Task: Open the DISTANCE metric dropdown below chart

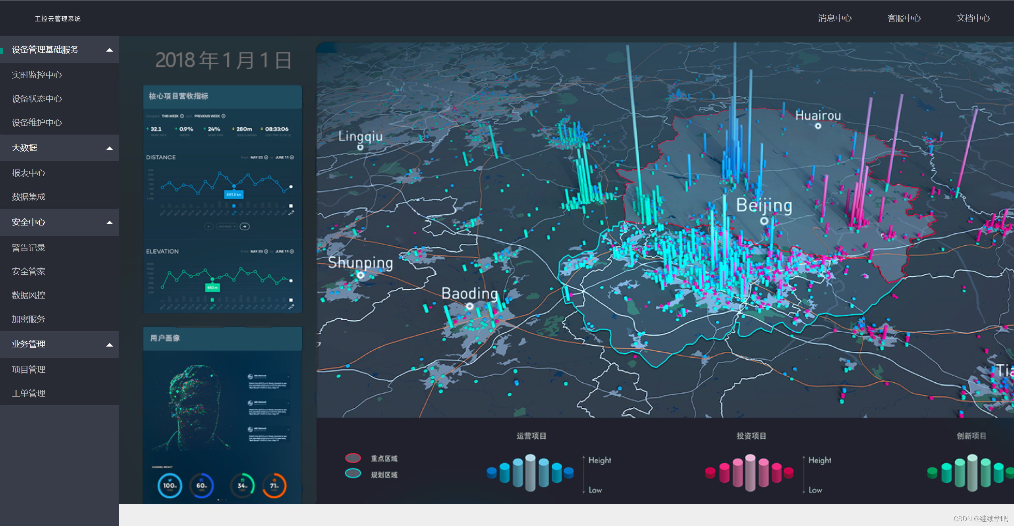Action: (226, 226)
